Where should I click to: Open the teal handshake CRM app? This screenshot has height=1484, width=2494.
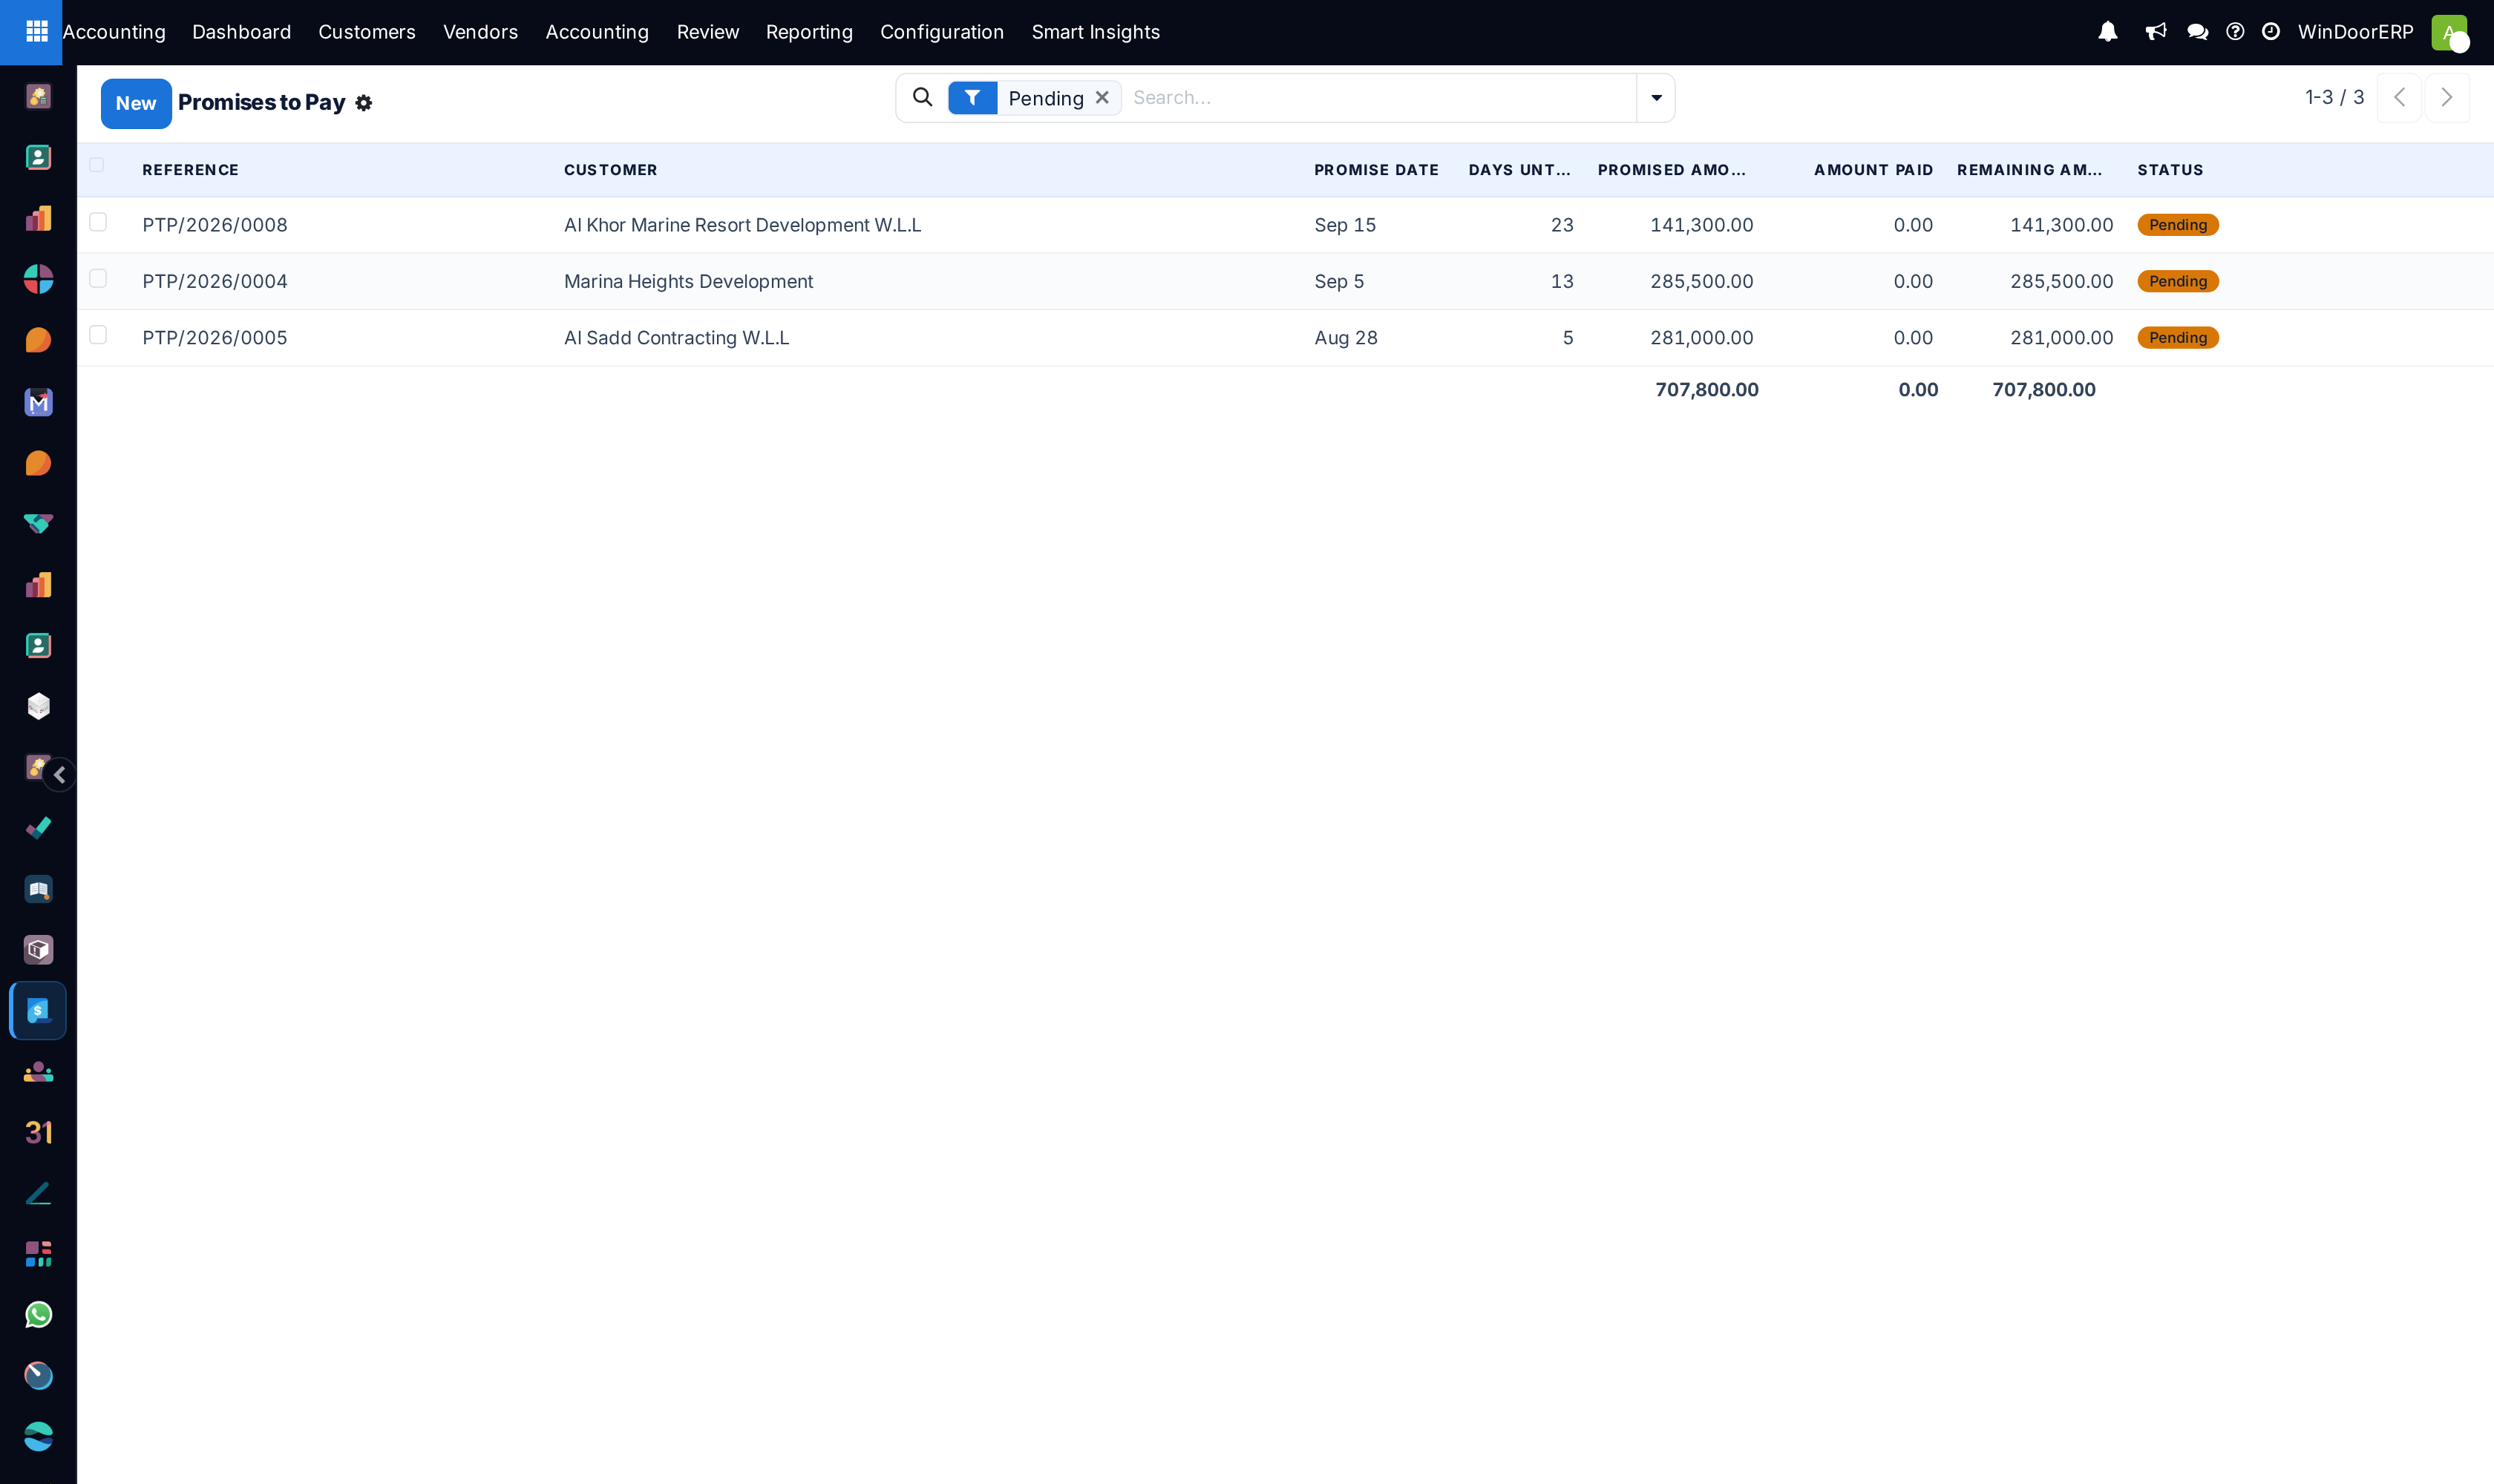38,524
